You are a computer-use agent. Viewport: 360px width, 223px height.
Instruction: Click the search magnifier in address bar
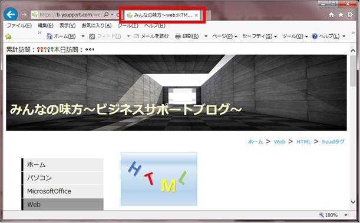106,15
